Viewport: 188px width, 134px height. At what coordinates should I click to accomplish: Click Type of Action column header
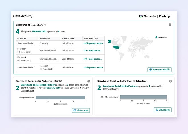point(91,38)
